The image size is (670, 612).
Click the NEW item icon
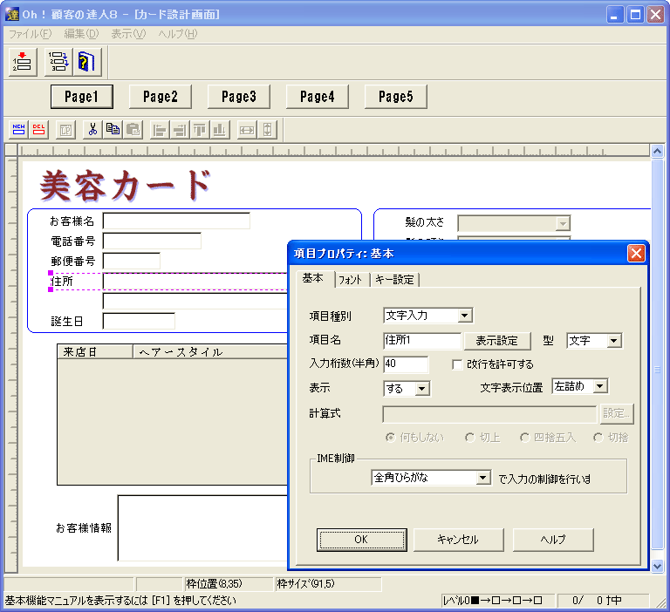19,130
